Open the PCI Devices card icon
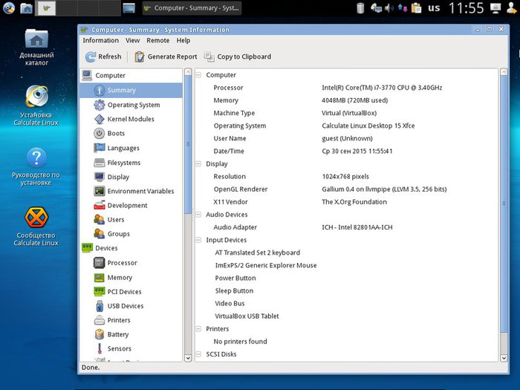 point(99,291)
